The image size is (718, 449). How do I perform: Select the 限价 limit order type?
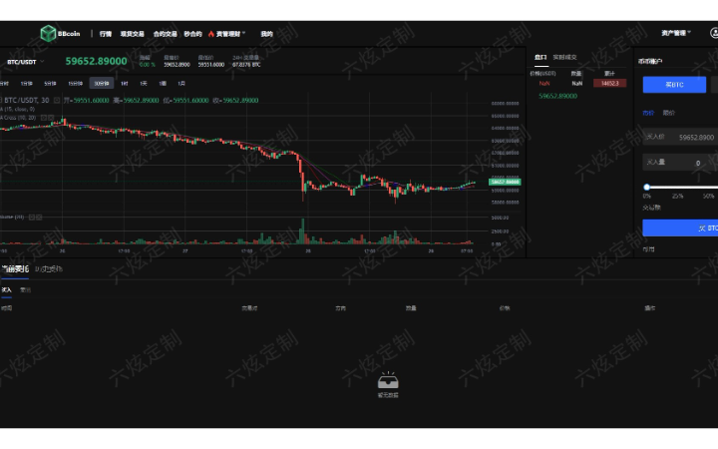[x=669, y=113]
